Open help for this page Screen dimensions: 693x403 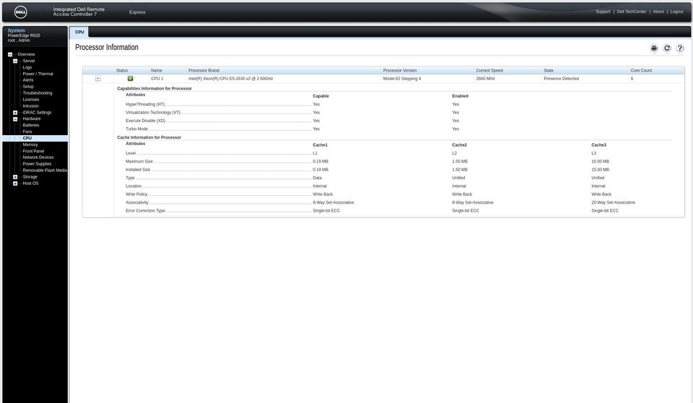click(x=680, y=48)
